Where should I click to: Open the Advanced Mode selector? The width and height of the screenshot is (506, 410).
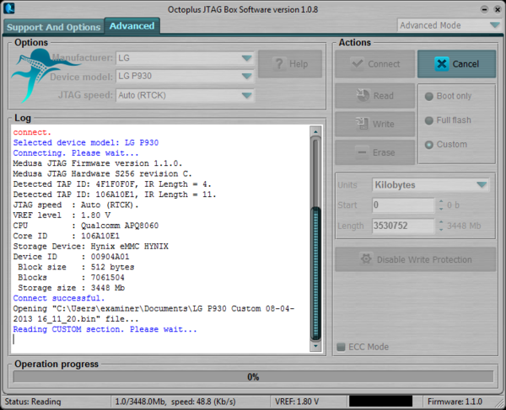448,25
